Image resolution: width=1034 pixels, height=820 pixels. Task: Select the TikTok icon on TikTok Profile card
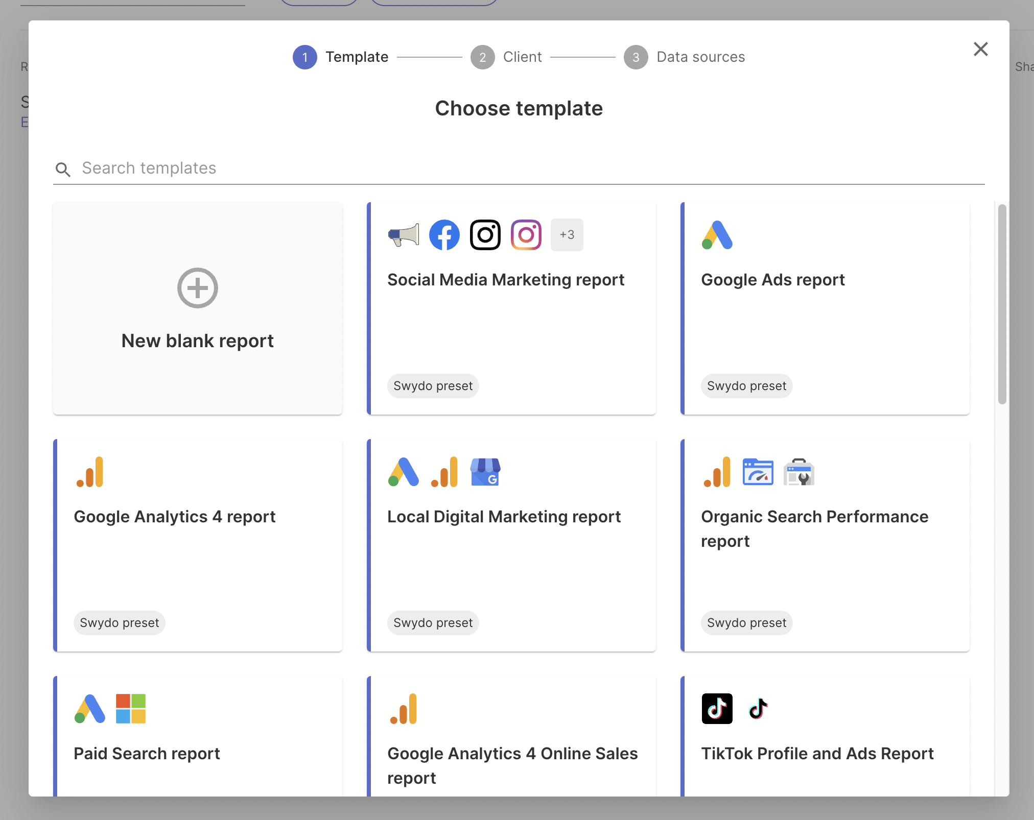(x=717, y=709)
